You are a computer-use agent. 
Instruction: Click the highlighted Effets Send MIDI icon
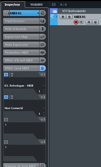click(x=43, y=68)
